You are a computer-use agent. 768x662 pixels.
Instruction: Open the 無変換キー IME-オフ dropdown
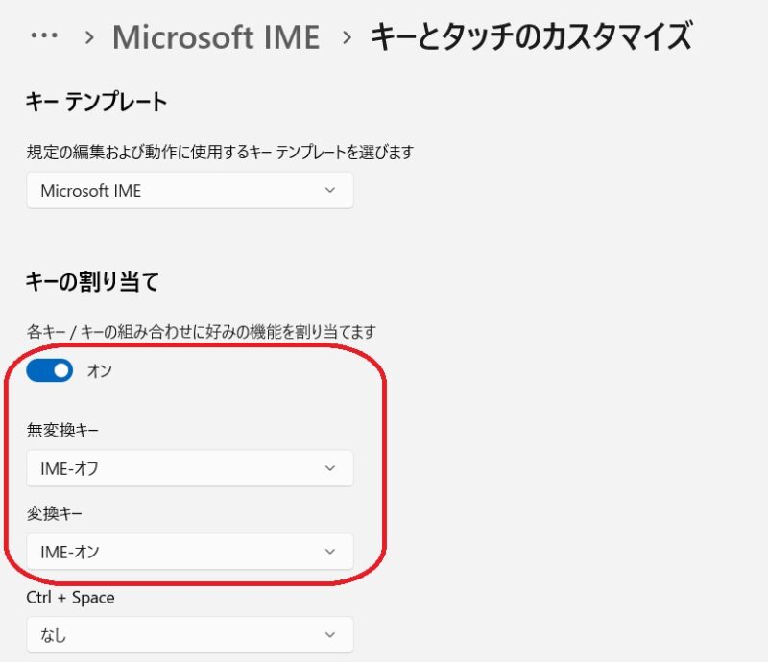coord(190,468)
